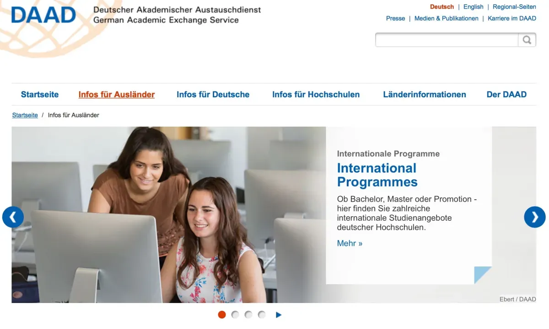Click the Mehr » link

pos(350,244)
